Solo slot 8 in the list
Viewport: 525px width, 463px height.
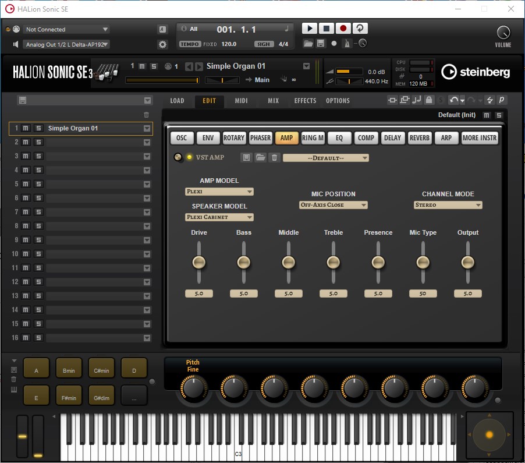tap(38, 226)
